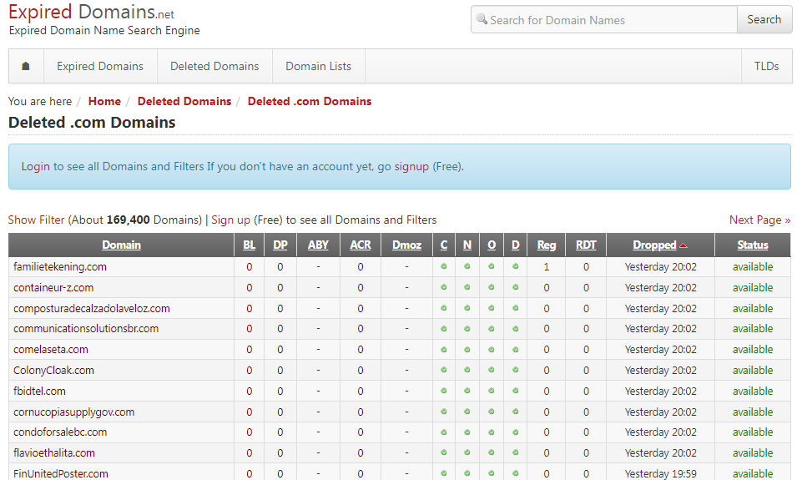Sort table by ACR column

coord(361,245)
